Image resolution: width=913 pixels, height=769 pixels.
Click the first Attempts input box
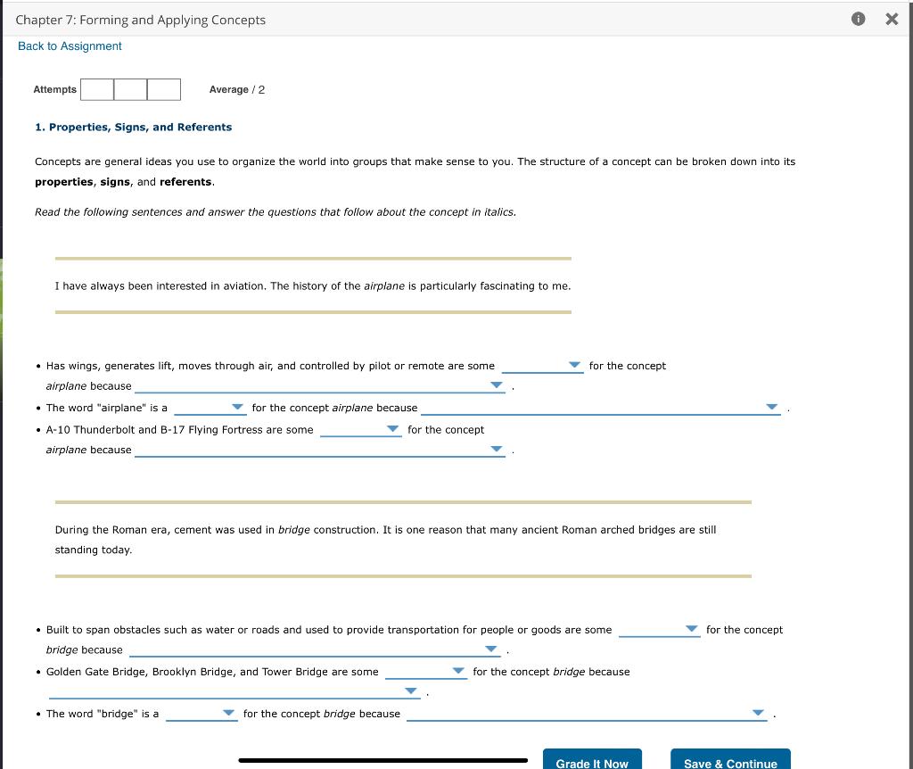(96, 89)
